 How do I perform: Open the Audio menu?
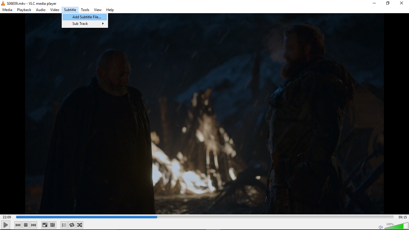point(41,10)
